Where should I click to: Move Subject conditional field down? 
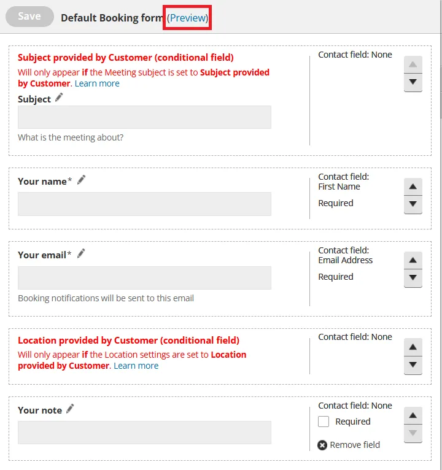tap(413, 82)
